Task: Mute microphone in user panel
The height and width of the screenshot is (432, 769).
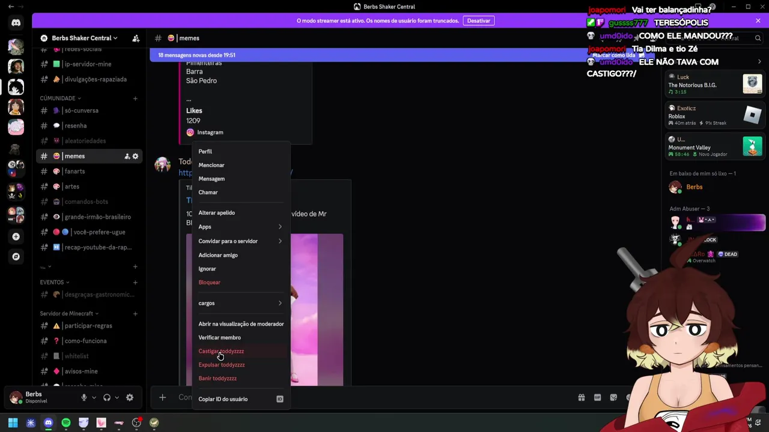Action: [x=84, y=397]
